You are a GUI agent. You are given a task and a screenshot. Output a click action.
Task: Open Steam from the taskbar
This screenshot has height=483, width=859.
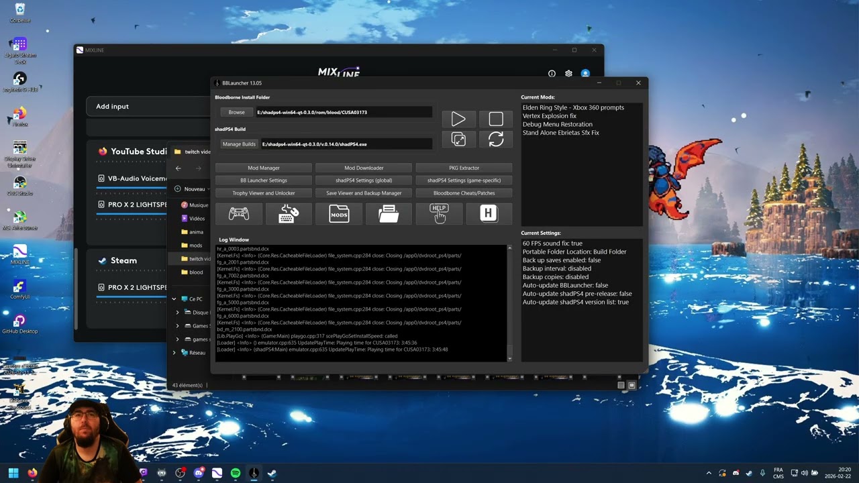pyautogui.click(x=272, y=473)
